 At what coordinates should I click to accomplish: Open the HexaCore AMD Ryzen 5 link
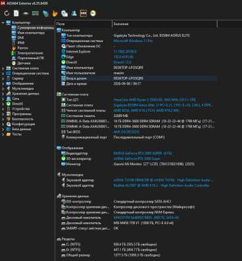[x=155, y=99]
